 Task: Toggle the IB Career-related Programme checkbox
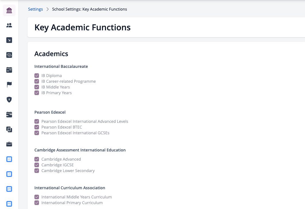(37, 81)
